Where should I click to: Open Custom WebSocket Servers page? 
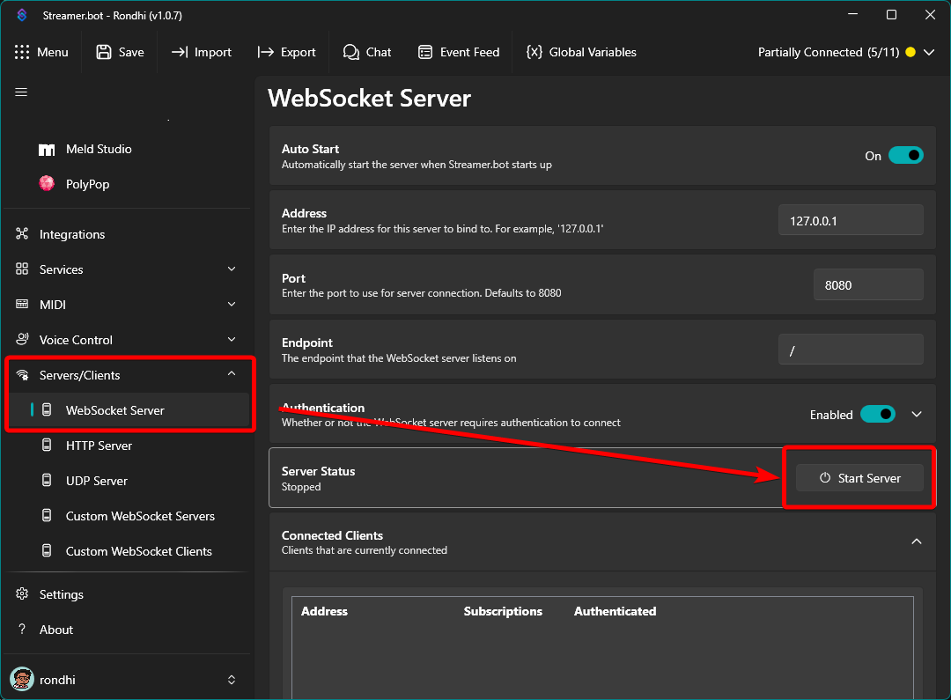coord(129,516)
